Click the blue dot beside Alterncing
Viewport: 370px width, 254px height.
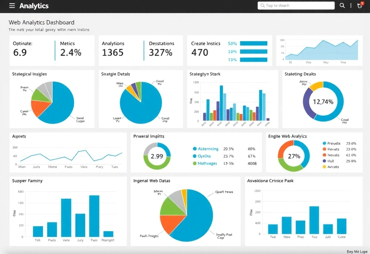[x=195, y=149]
